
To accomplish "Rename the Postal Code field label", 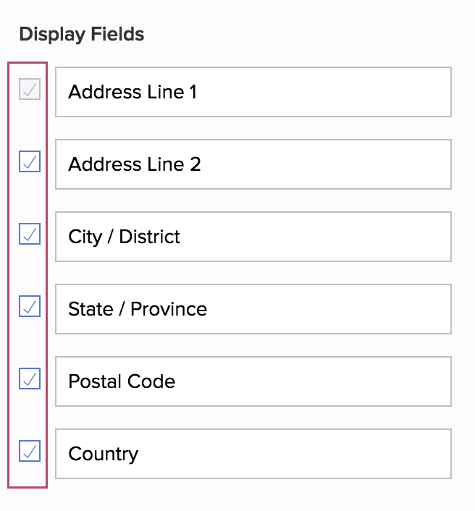I will pyautogui.click(x=253, y=381).
